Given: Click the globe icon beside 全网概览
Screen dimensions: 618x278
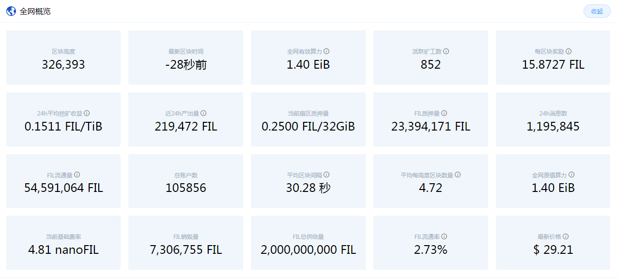Looking at the screenshot, I should pos(11,11).
